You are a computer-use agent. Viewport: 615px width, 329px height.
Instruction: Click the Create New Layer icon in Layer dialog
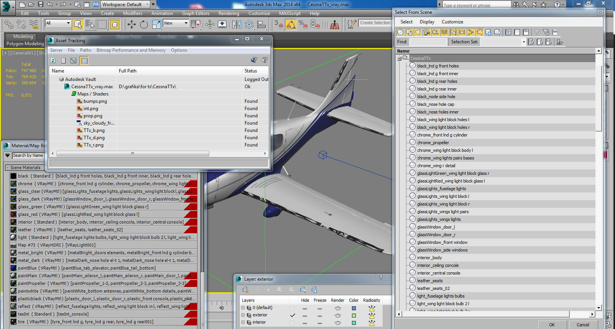point(245,290)
